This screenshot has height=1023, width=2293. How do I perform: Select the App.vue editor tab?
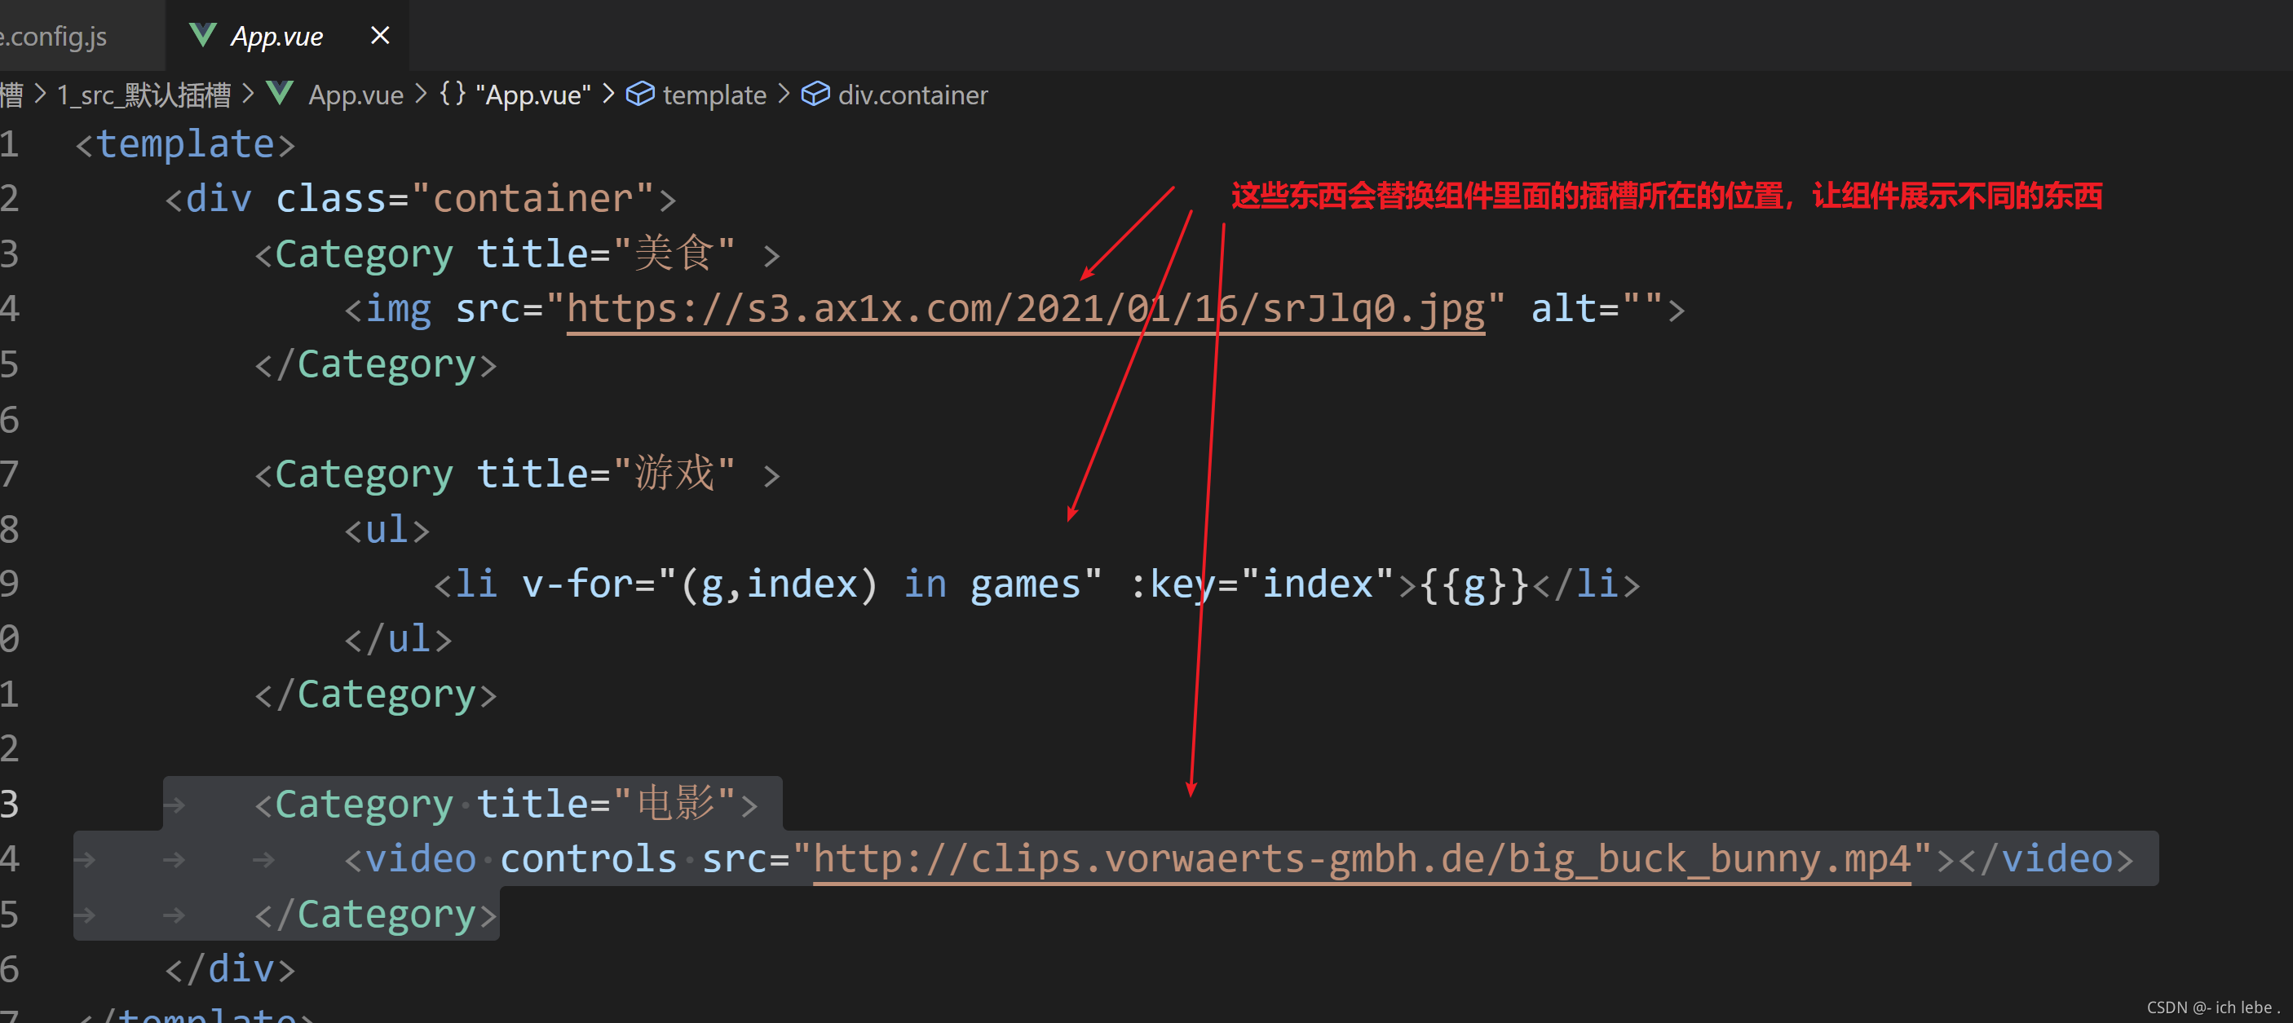(x=287, y=37)
